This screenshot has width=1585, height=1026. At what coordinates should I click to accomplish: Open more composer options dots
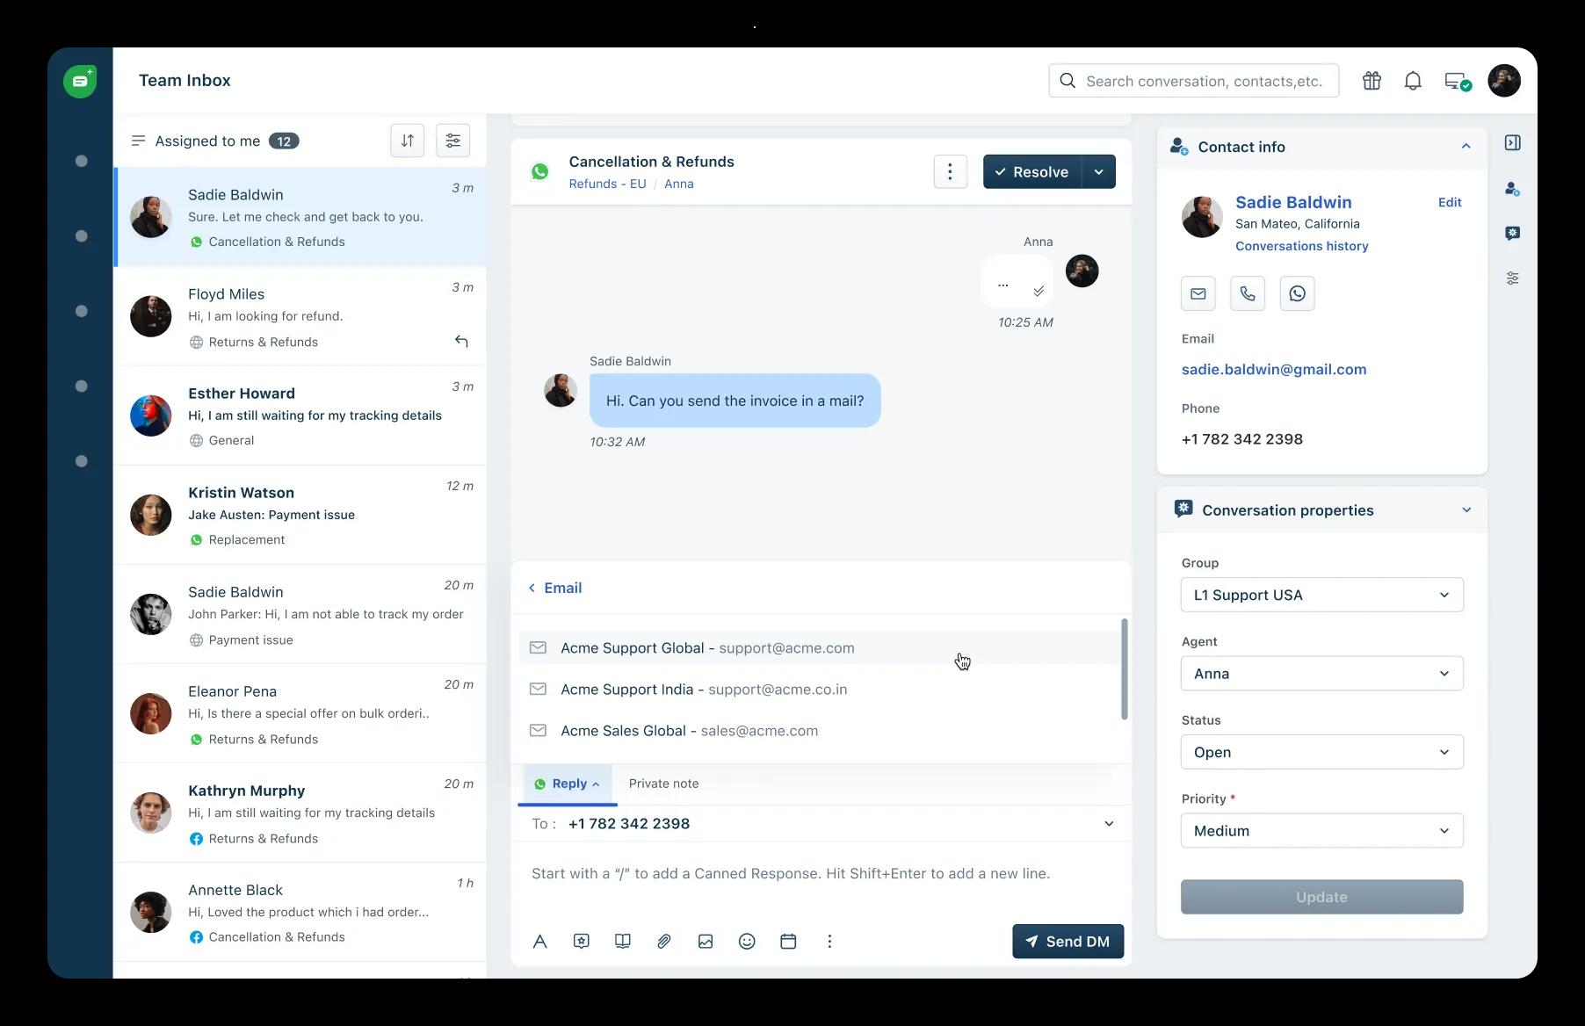pyautogui.click(x=829, y=942)
